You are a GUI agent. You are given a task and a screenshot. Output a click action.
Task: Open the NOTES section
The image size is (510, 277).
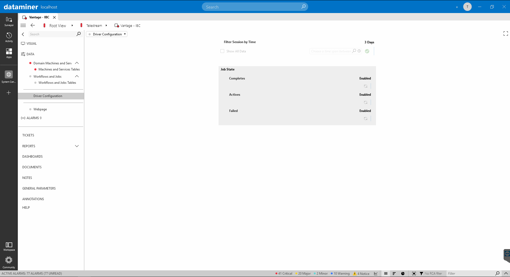[x=27, y=178]
